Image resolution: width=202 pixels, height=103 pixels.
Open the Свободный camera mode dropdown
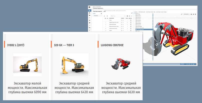186,14
